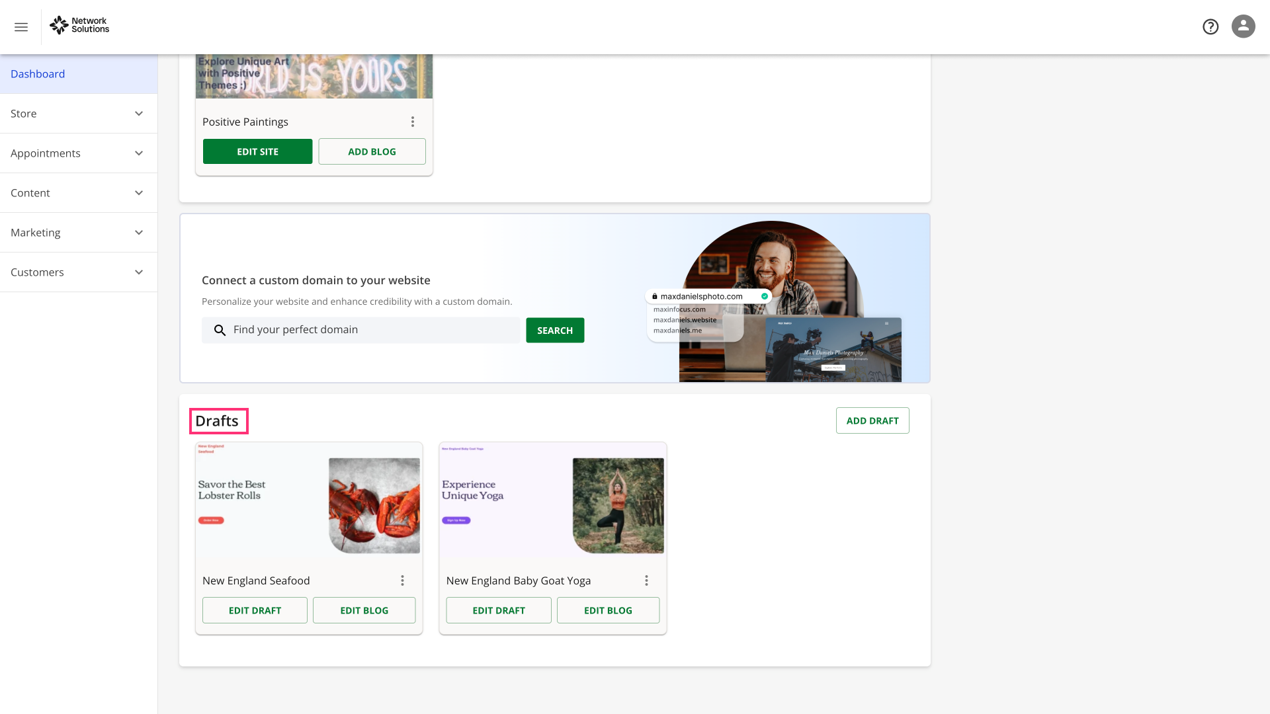The width and height of the screenshot is (1270, 714).
Task: Select Dashboard in the sidebar
Action: (38, 74)
